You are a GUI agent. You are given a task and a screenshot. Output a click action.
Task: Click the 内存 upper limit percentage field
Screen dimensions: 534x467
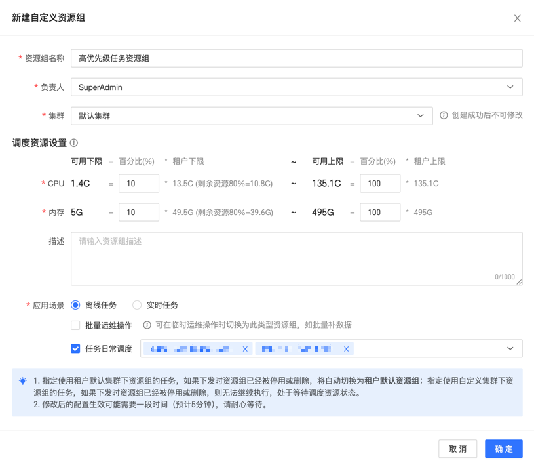[x=380, y=212]
